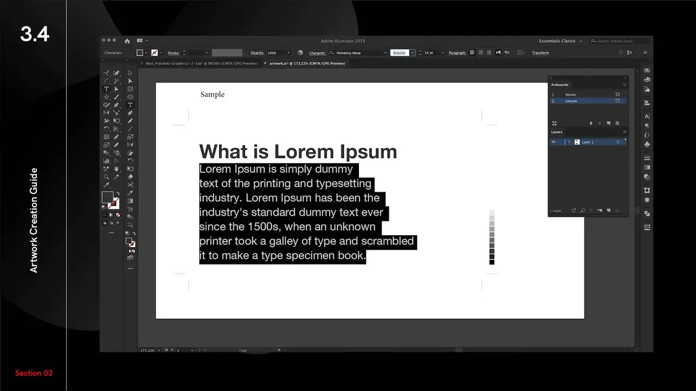Open the 16 pt font size dropdown

pyautogui.click(x=443, y=53)
